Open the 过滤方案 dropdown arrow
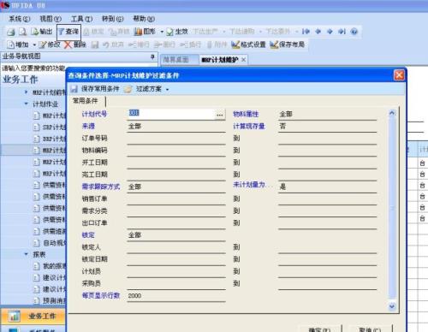Viewport: 428px width, 332px height. [x=168, y=89]
